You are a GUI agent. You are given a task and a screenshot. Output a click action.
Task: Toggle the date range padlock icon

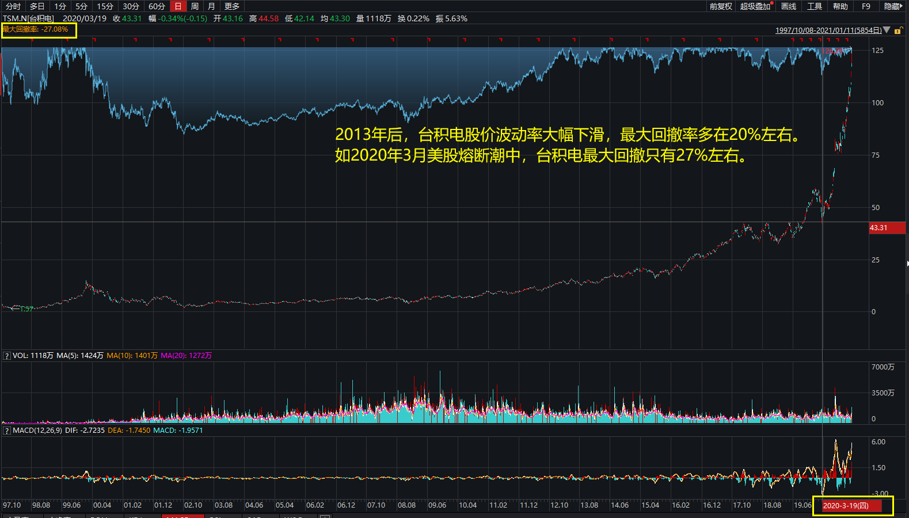[x=898, y=30]
